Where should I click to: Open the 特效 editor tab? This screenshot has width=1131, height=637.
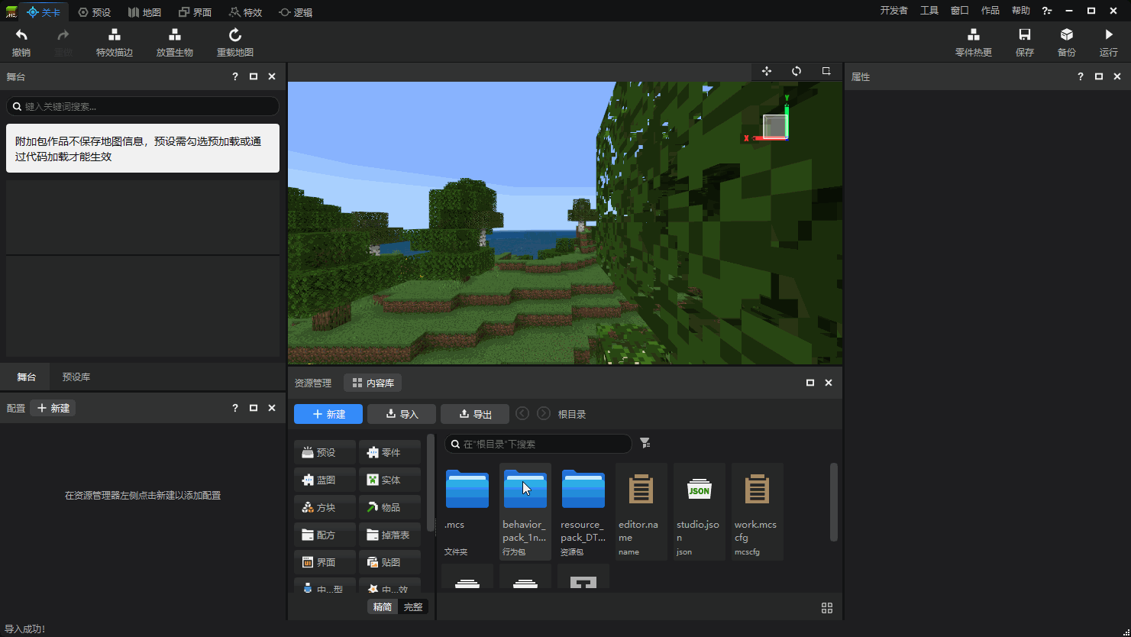[x=245, y=11]
